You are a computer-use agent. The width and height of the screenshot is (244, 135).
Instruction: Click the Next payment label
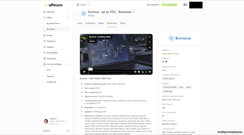[x=153, y=5]
